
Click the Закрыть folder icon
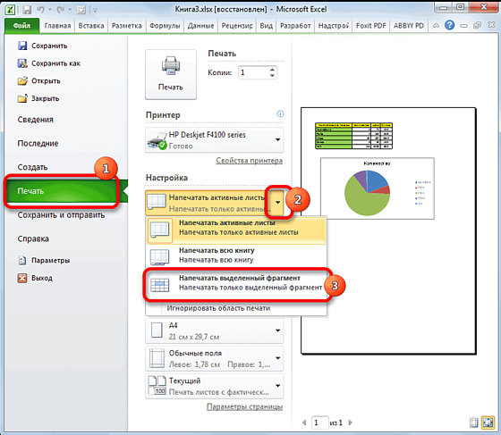[x=22, y=98]
